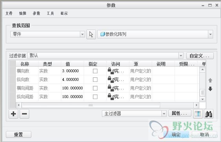
Task: Click lock access icon in 横向数 row
Action: 111,71
